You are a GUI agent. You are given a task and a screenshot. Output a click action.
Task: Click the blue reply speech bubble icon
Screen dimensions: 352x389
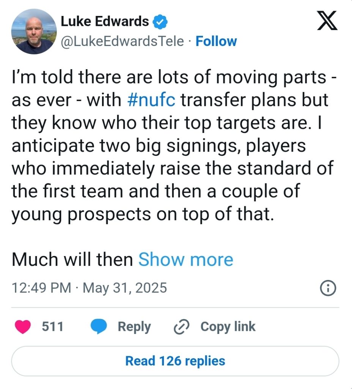coord(99,327)
